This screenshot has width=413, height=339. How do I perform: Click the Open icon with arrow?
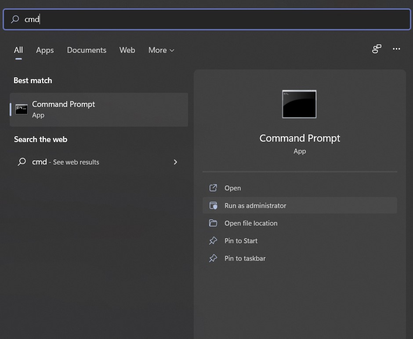213,188
